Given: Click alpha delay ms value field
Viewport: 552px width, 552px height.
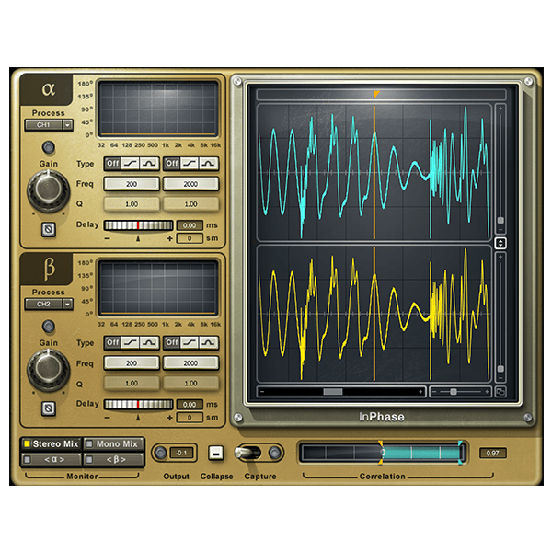Looking at the screenshot, I should coord(190,225).
